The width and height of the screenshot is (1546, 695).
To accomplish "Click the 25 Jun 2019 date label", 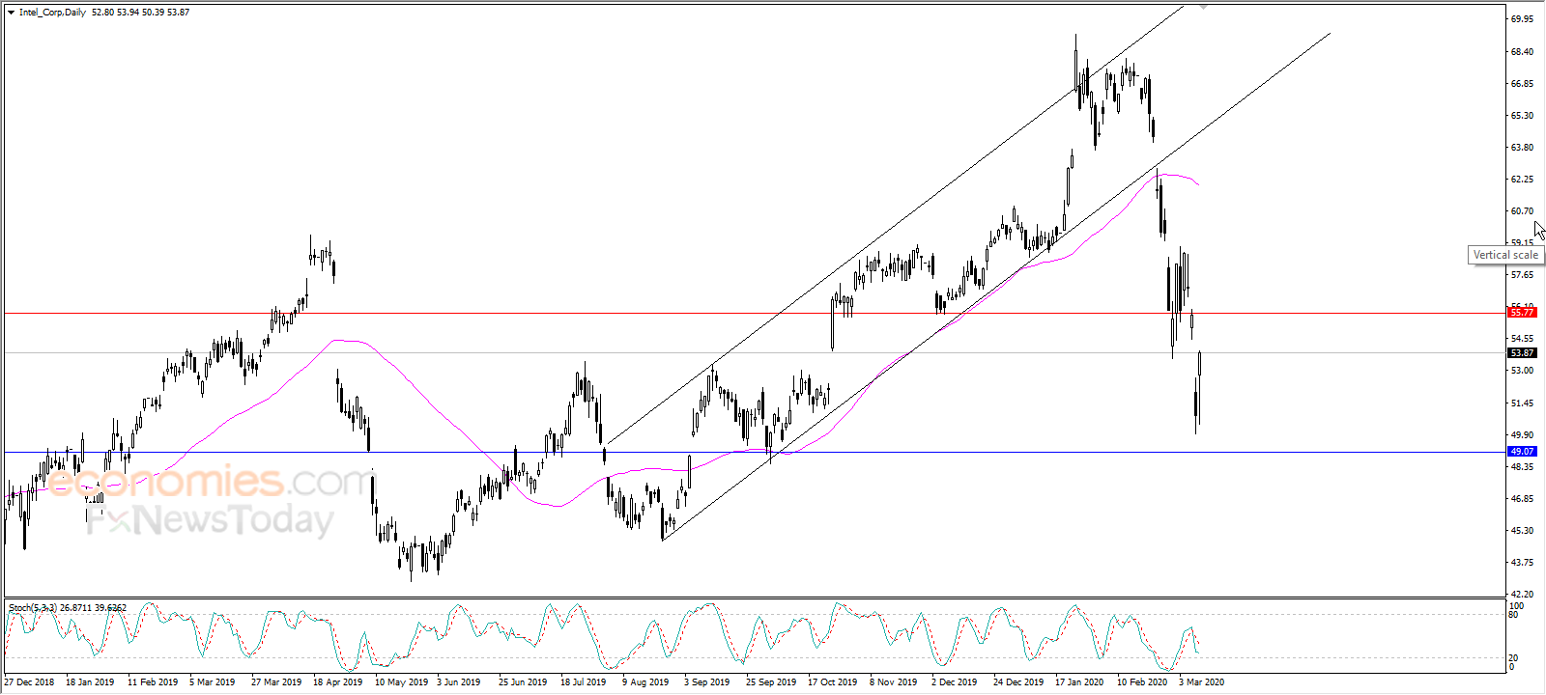I will point(524,682).
